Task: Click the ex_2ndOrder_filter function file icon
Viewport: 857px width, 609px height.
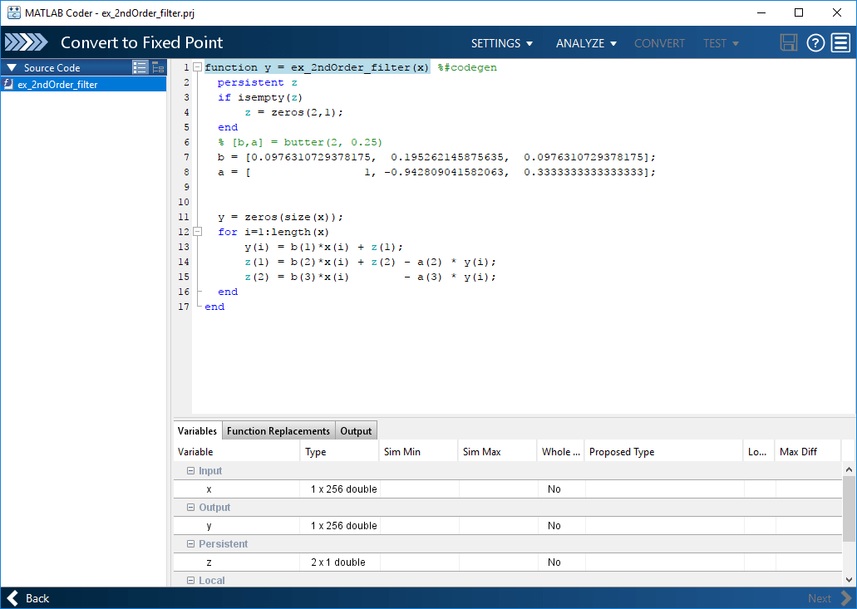Action: (8, 84)
